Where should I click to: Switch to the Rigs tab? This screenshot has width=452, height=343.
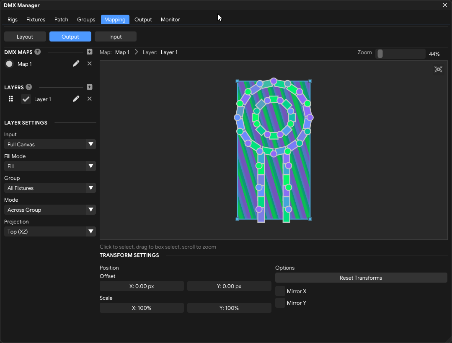(13, 19)
